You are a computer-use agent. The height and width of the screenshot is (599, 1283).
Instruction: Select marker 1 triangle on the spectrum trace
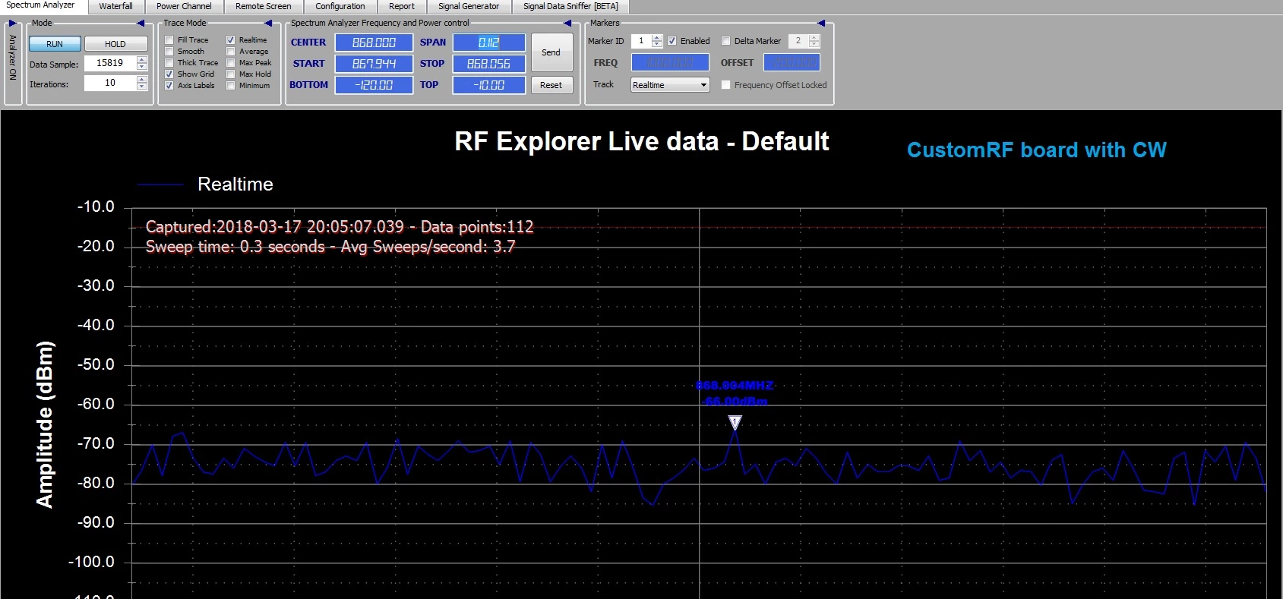[735, 422]
